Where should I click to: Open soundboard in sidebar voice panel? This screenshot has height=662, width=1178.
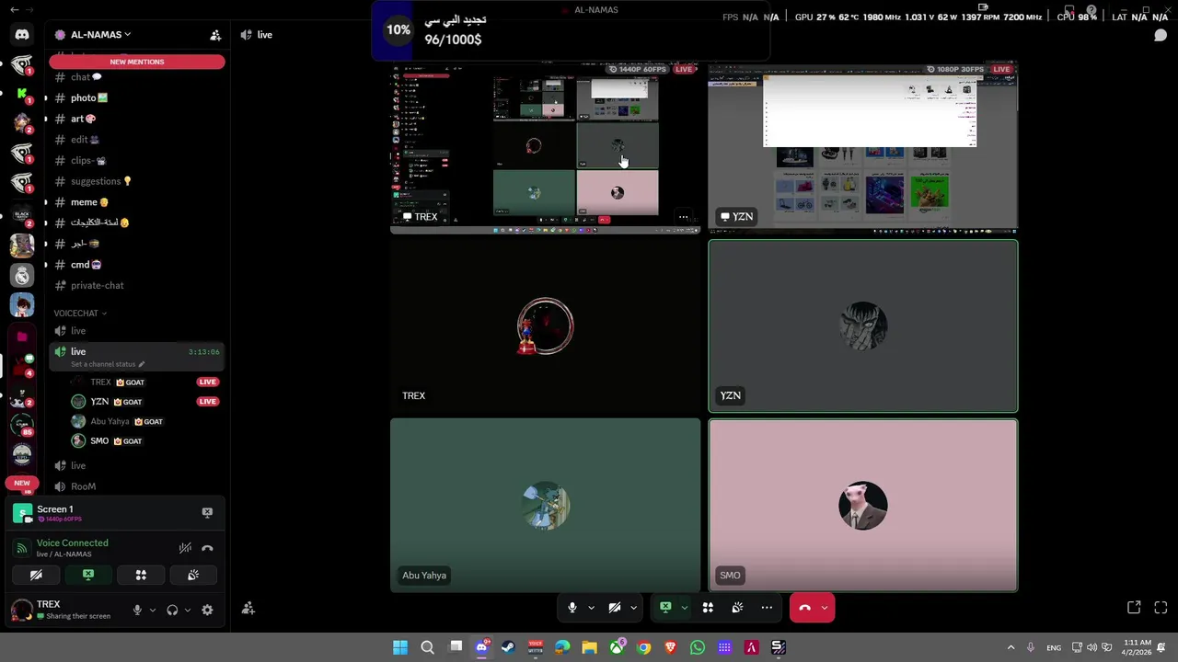tap(193, 575)
